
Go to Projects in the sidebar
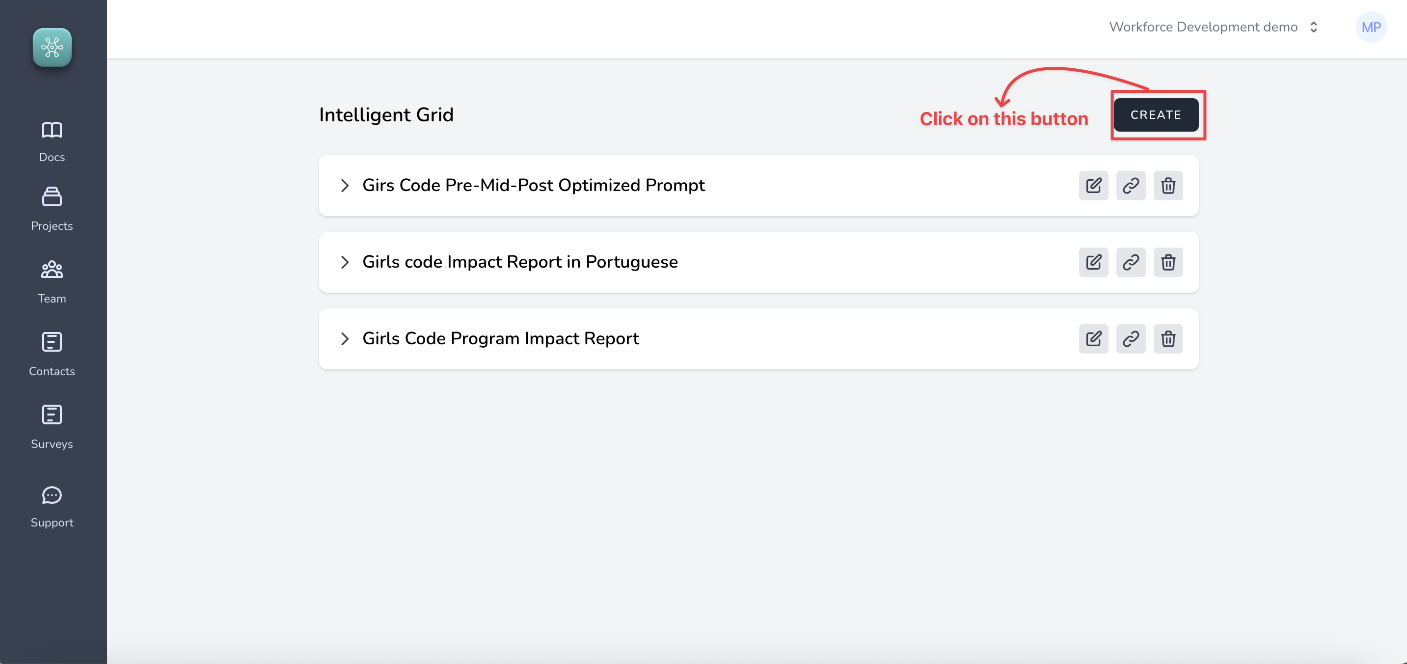(x=52, y=209)
